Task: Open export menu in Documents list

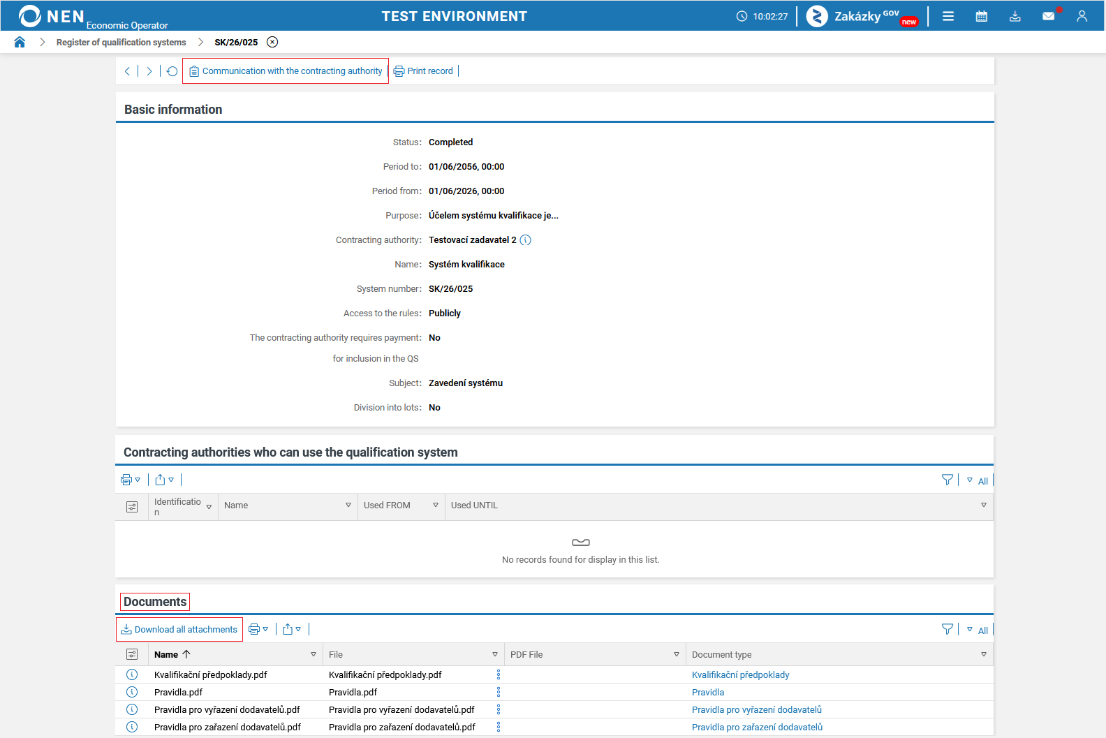Action: pyautogui.click(x=292, y=629)
